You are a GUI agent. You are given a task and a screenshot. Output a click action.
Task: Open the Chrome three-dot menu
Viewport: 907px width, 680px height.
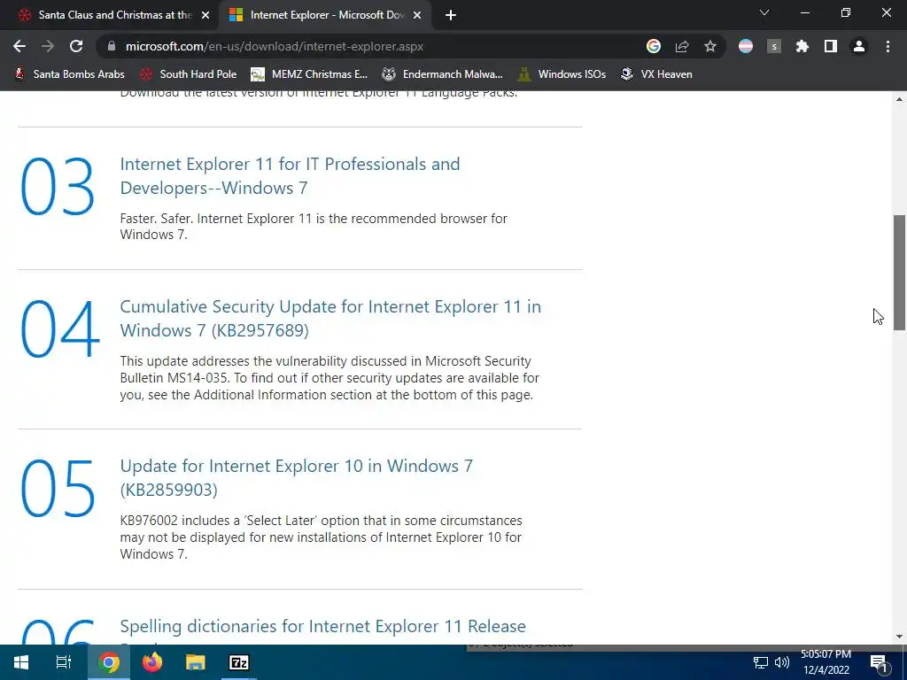pos(888,46)
